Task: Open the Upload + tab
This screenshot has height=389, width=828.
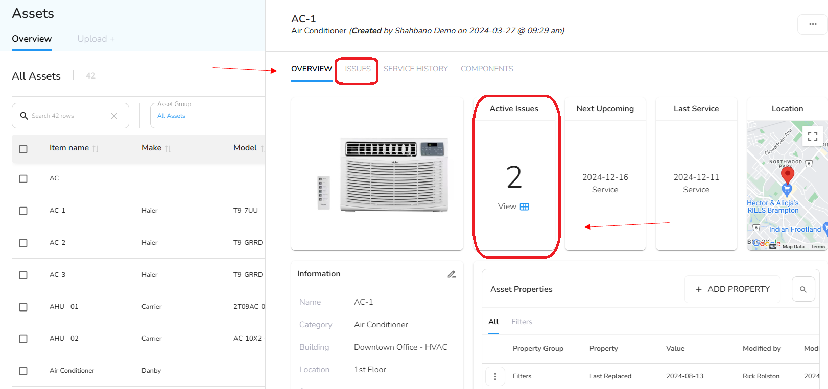Action: 96,39
